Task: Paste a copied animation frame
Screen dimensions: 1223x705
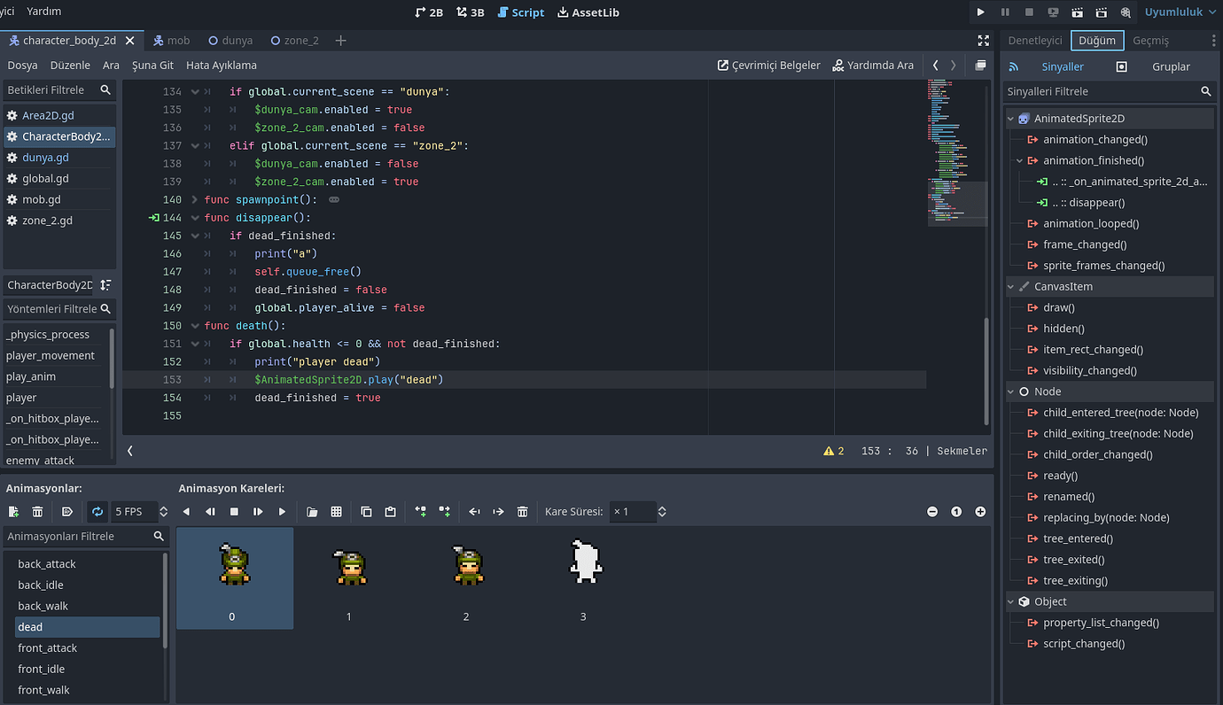Action: pos(390,511)
